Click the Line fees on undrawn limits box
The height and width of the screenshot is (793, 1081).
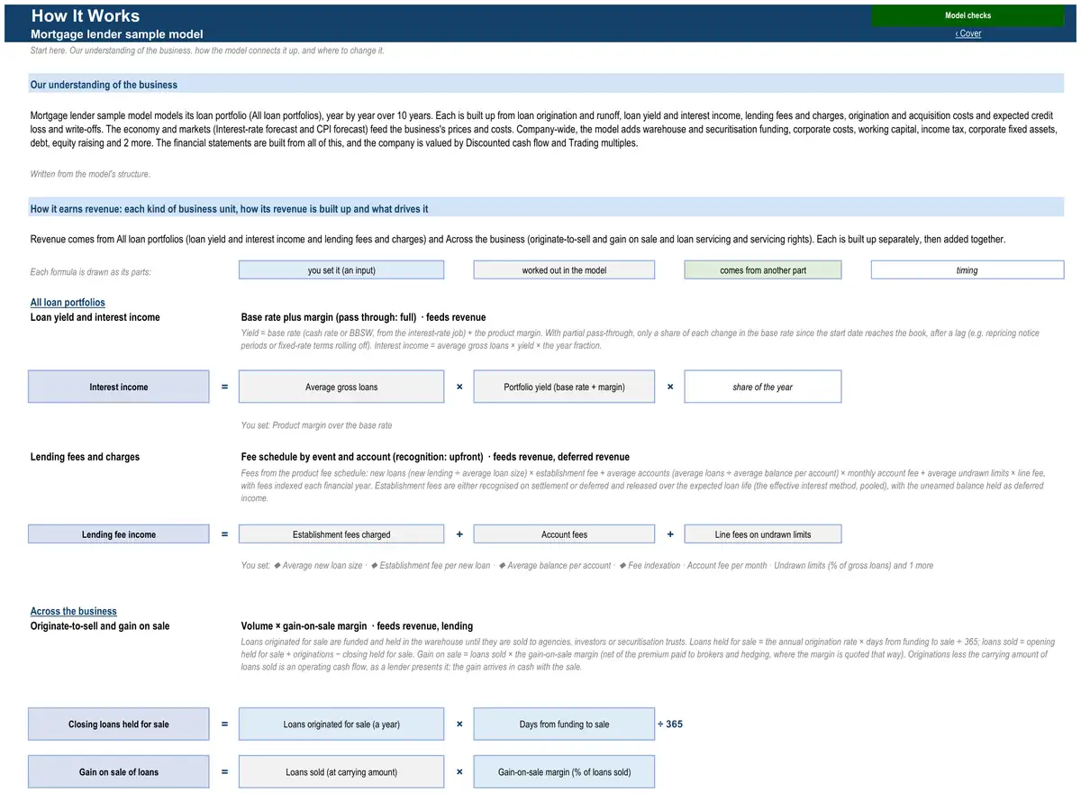[763, 534]
